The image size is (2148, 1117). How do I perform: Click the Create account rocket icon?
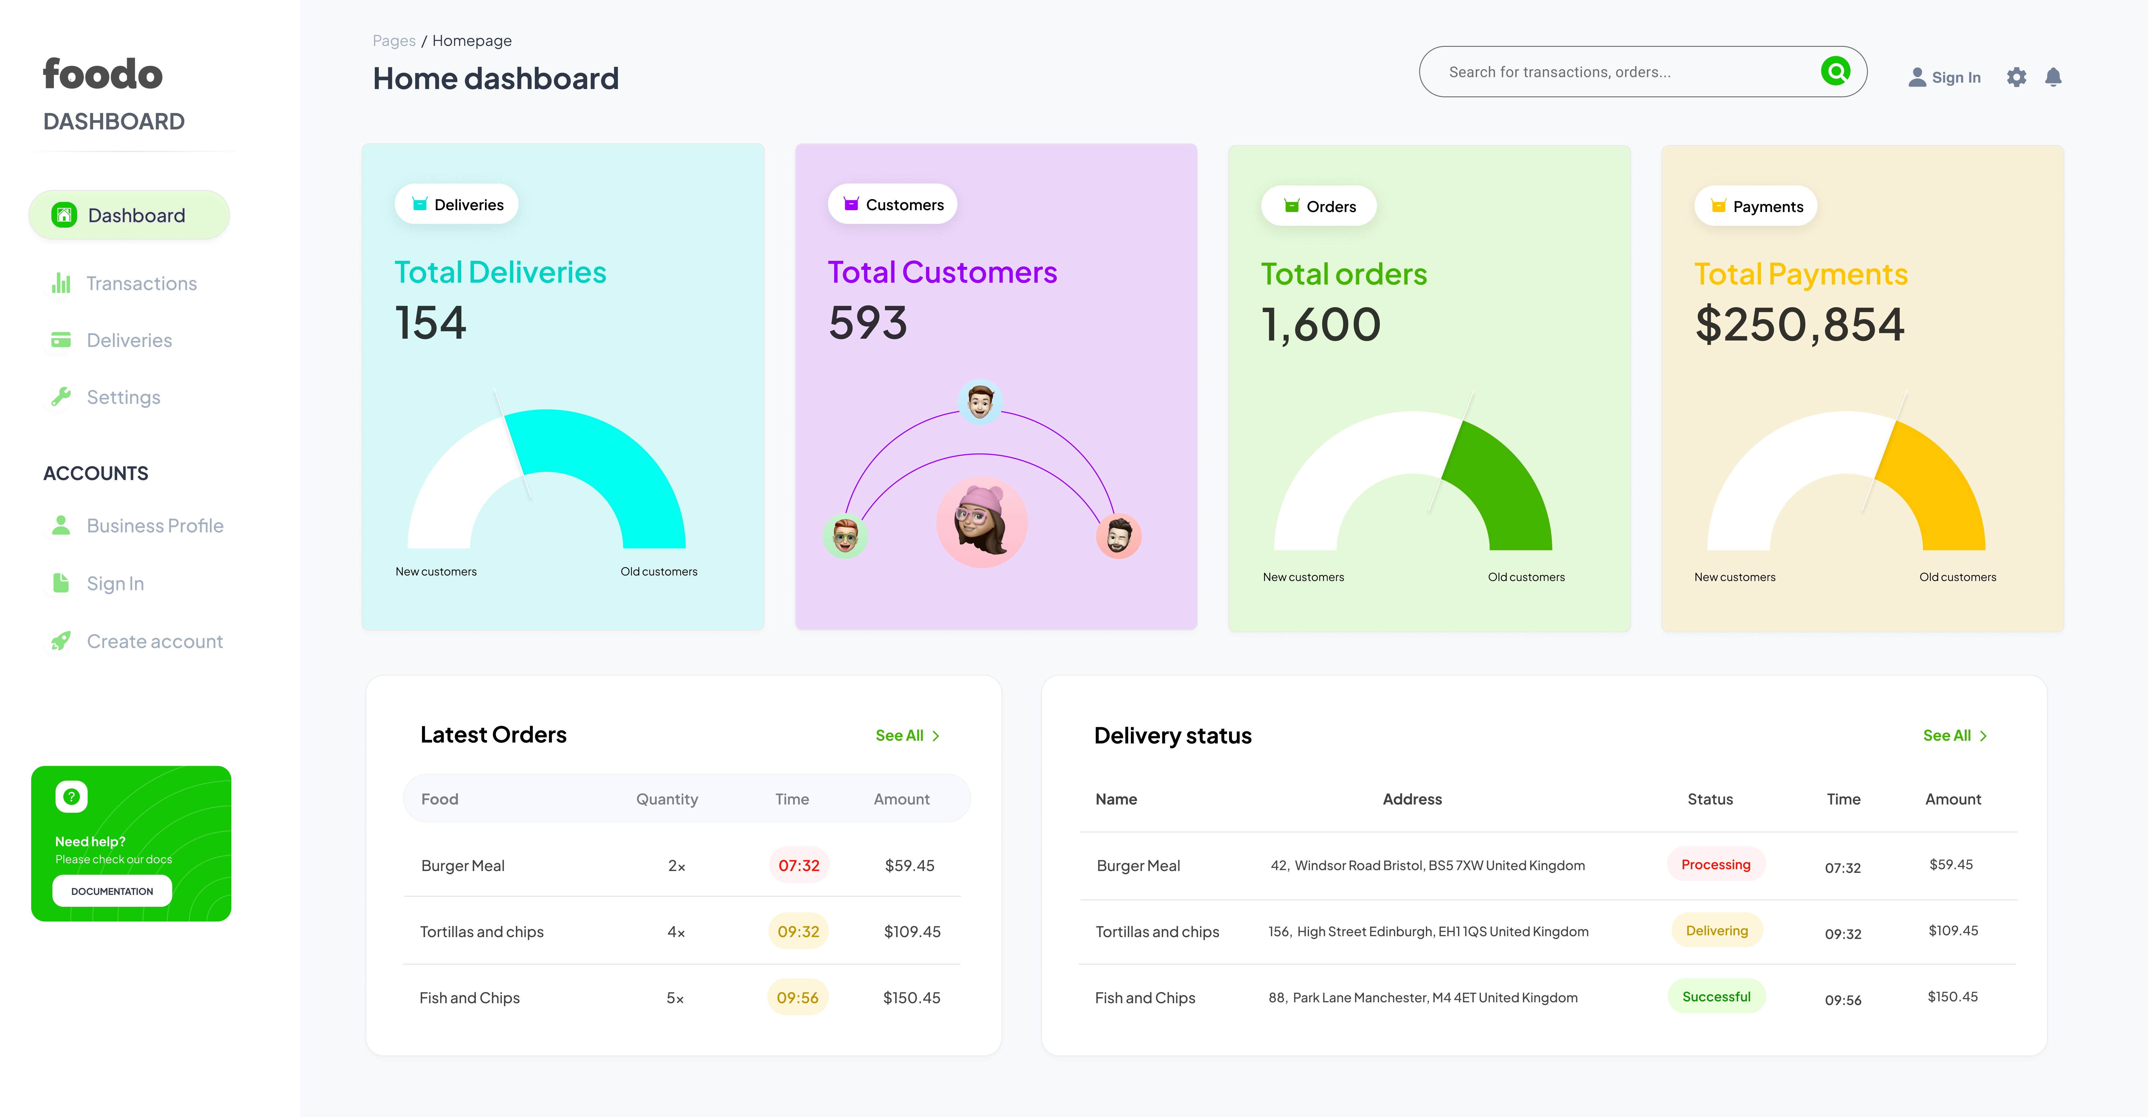coord(61,641)
